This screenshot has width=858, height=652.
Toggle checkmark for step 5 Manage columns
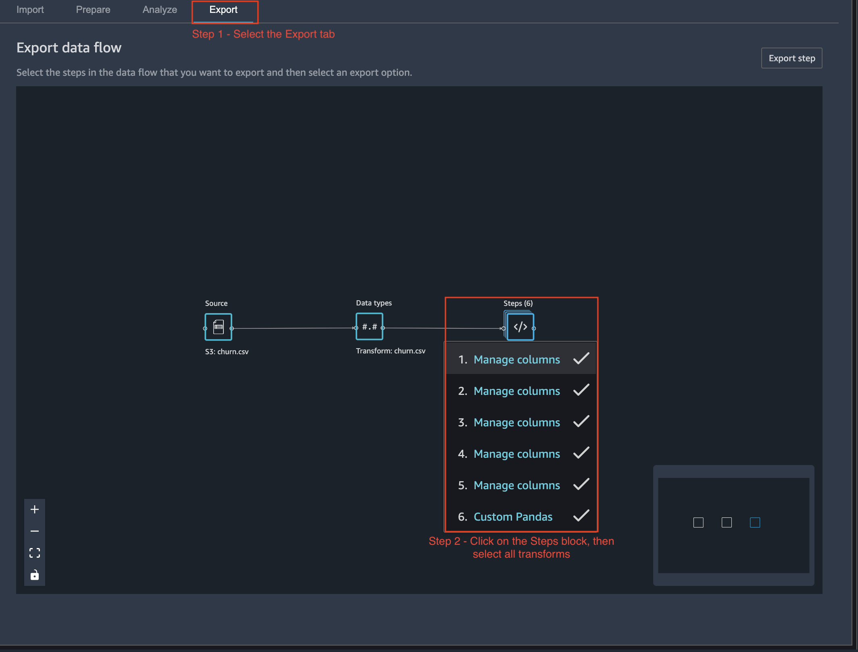581,484
